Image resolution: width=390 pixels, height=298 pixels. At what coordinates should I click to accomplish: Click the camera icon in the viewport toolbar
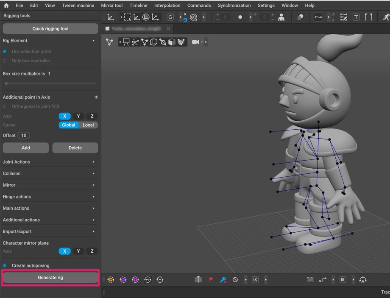(x=195, y=42)
